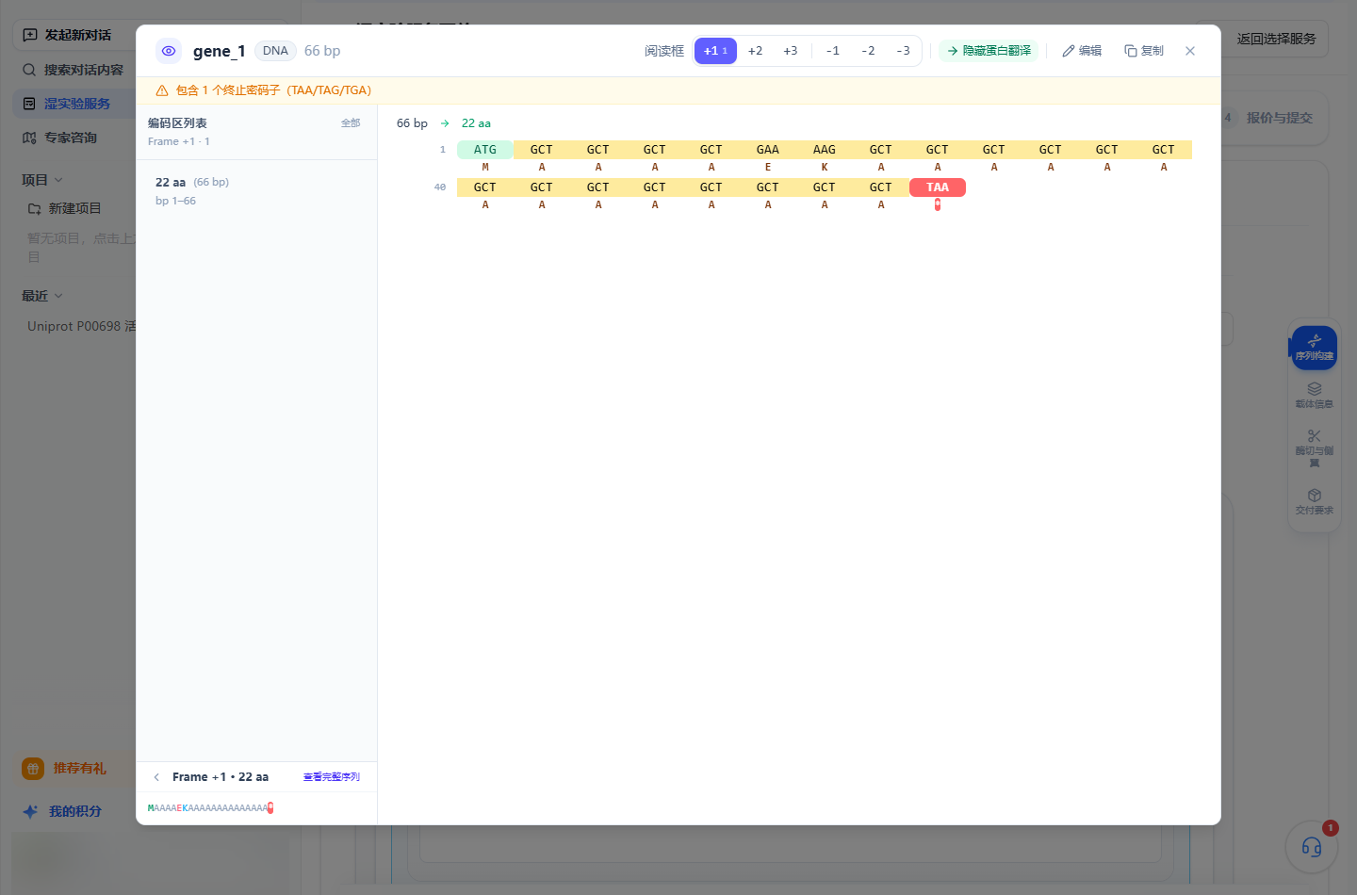Go back with the Frame +1 chevron
This screenshot has width=1357, height=895.
(x=156, y=777)
